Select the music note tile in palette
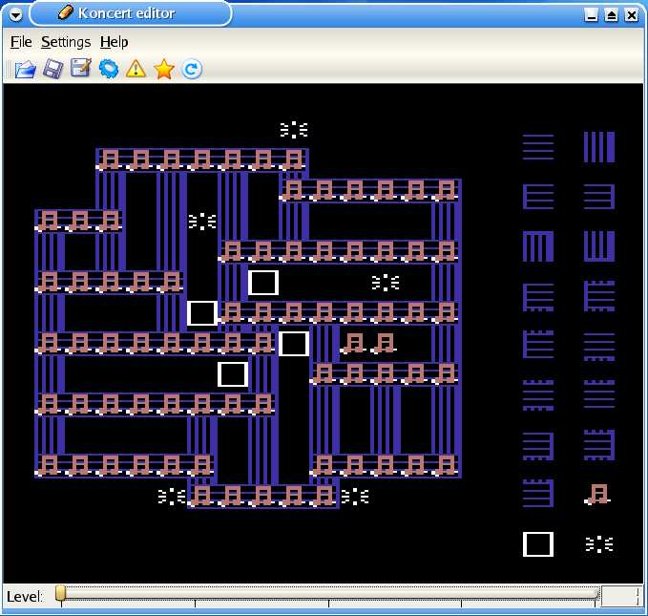This screenshot has width=648, height=616. 598,495
